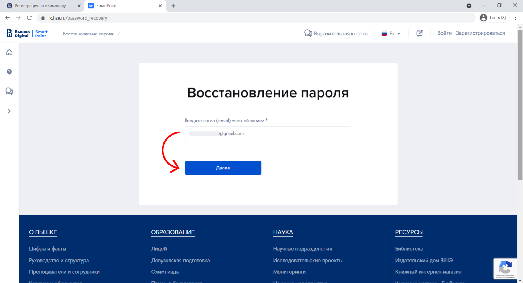Click the home icon in left sidebar
The height and width of the screenshot is (283, 523).
coord(9,52)
